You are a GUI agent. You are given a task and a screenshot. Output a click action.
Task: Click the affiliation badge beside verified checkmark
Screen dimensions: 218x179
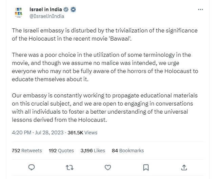pos(73,9)
